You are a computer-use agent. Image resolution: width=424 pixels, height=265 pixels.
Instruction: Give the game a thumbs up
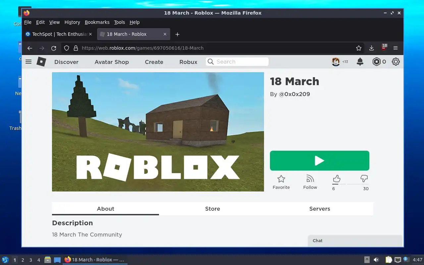(x=337, y=179)
